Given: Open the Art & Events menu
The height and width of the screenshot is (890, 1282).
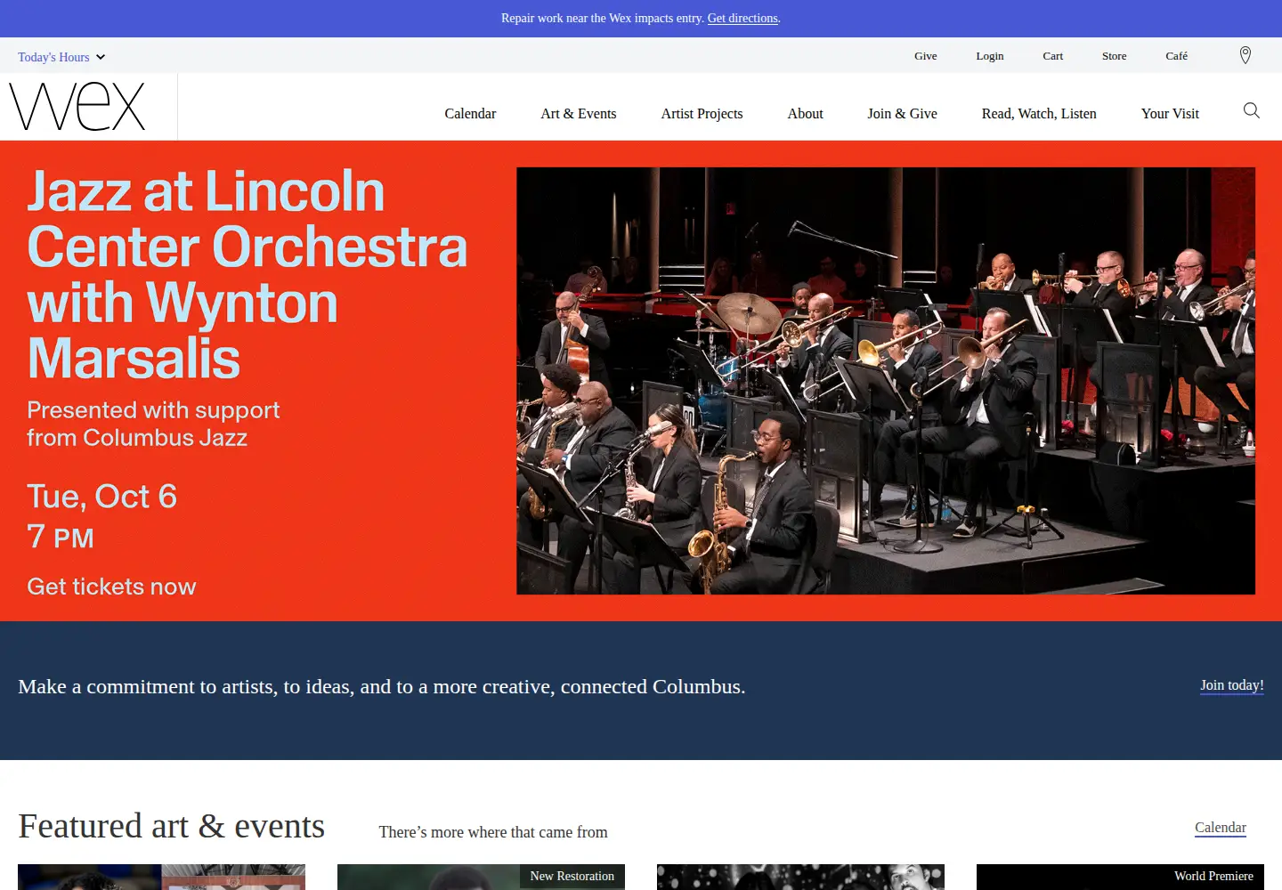Looking at the screenshot, I should pos(578,114).
